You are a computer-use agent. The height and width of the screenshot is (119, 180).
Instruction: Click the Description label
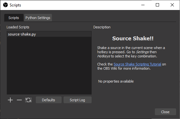102,27
